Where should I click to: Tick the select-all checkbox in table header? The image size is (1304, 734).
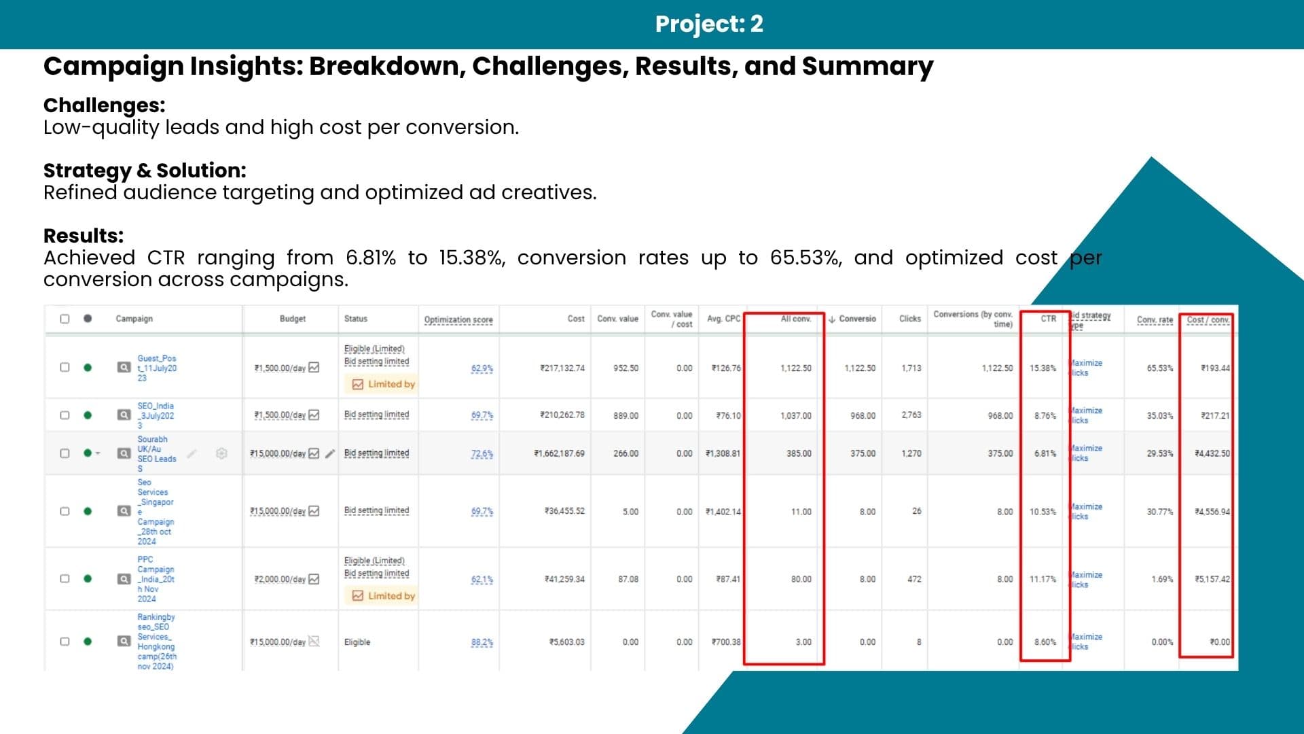coord(65,319)
